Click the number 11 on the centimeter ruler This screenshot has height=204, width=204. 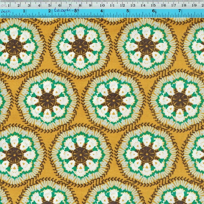tap(112, 5)
